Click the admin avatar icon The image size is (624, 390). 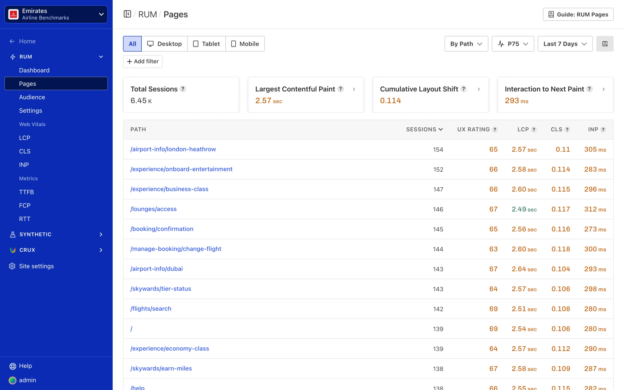tap(12, 380)
